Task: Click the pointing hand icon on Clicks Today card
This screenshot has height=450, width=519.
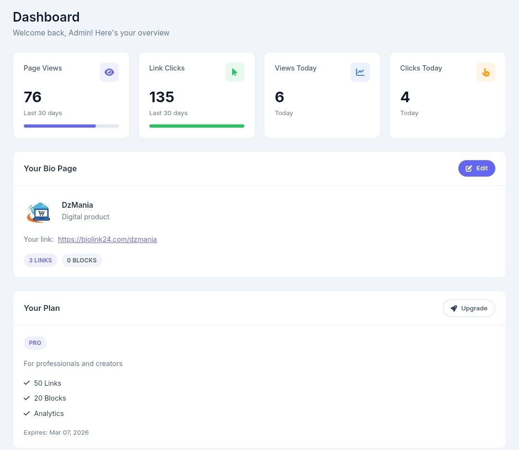Action: tap(485, 72)
